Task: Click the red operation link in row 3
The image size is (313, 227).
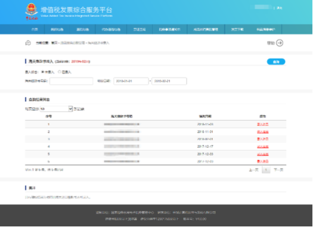Action: point(262,139)
